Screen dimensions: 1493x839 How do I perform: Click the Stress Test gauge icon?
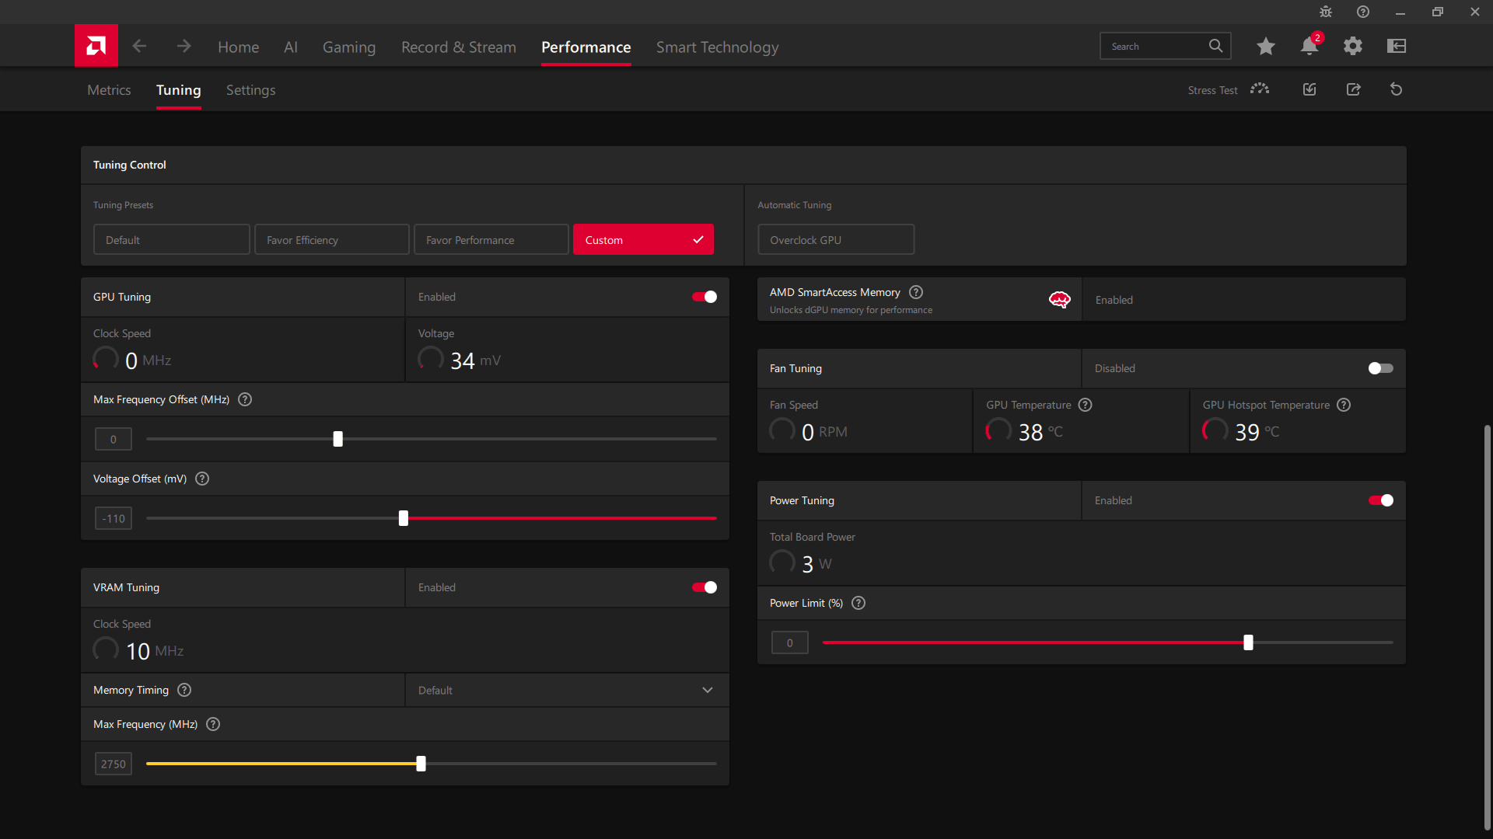[x=1259, y=89]
